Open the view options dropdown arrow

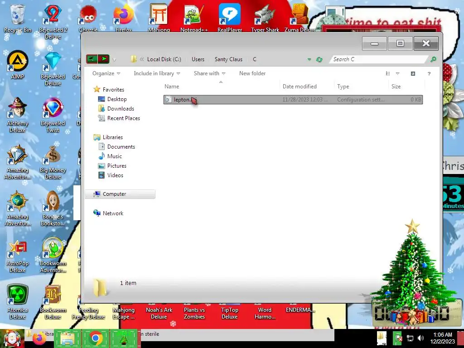pos(397,73)
